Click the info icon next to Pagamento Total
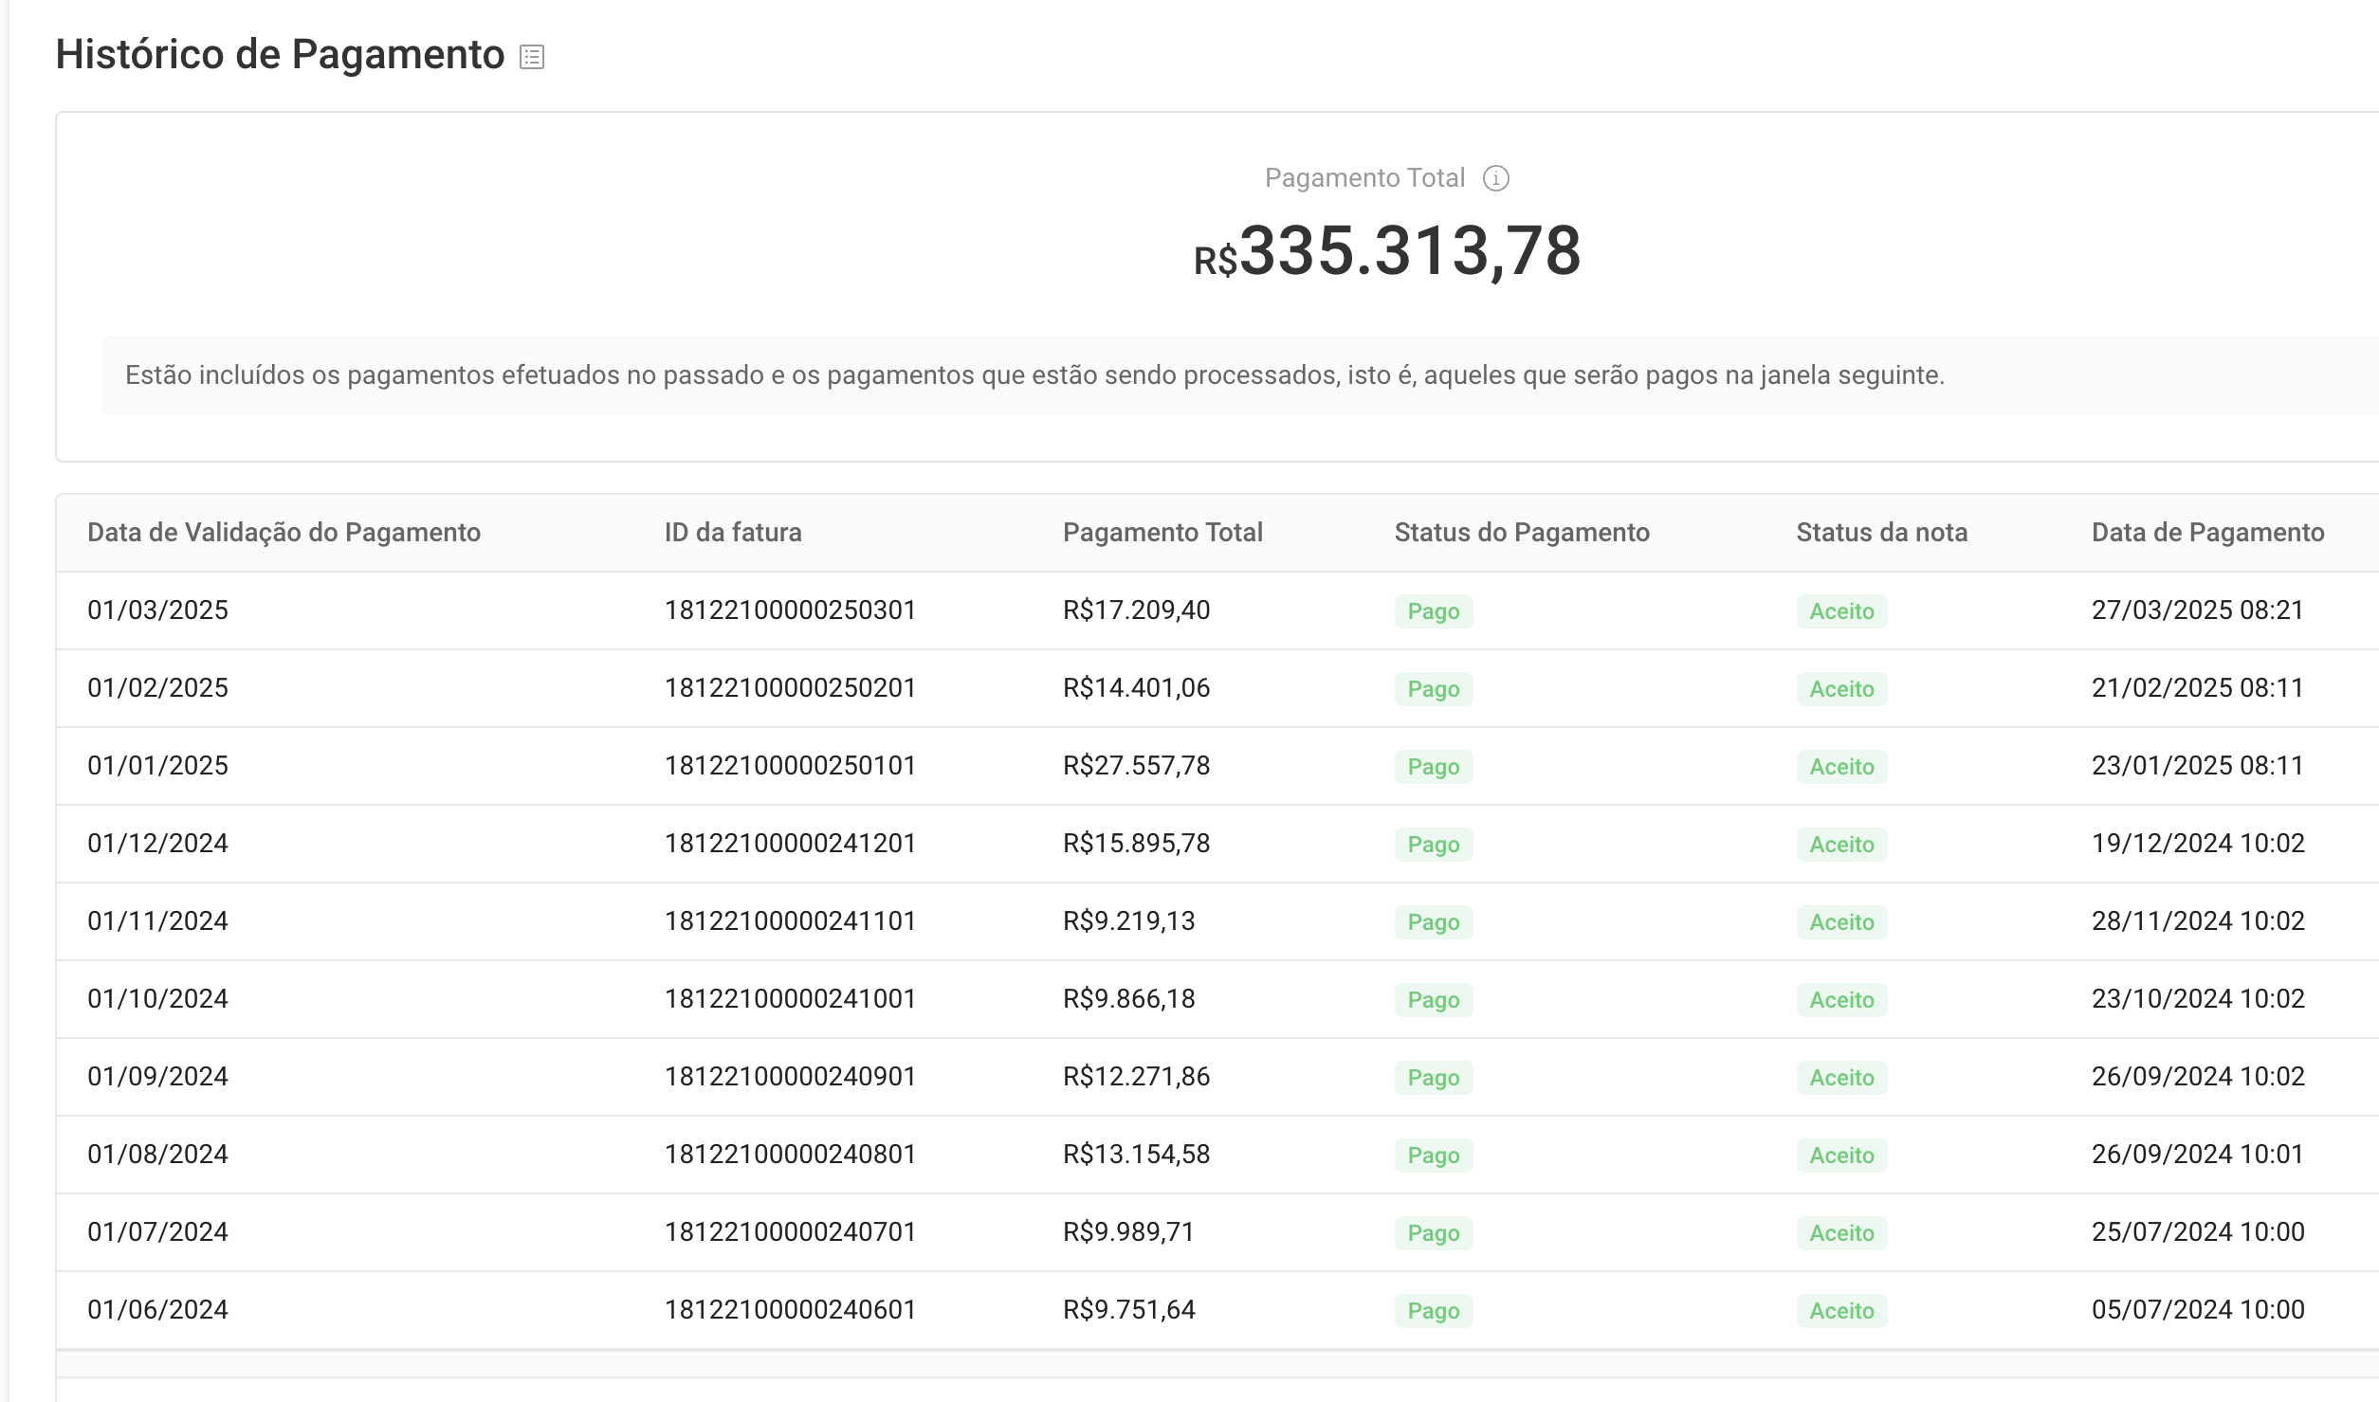 point(1495,178)
